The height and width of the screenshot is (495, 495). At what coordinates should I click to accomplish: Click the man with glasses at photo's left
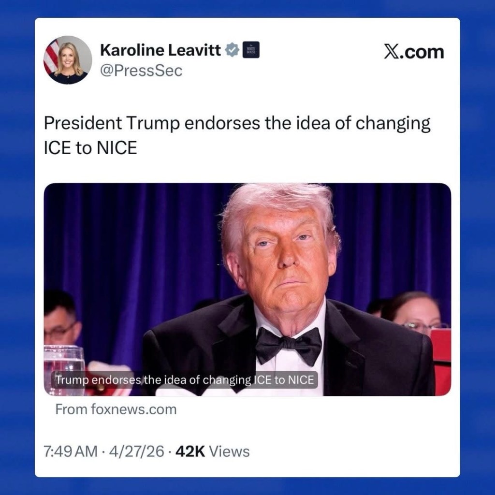(x=60, y=319)
